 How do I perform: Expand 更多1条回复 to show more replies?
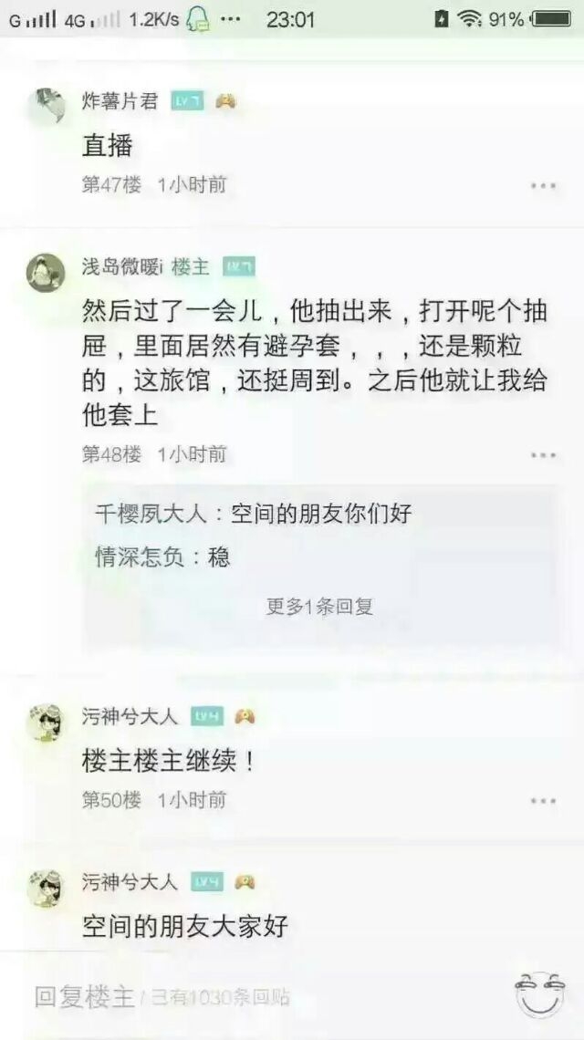point(320,607)
